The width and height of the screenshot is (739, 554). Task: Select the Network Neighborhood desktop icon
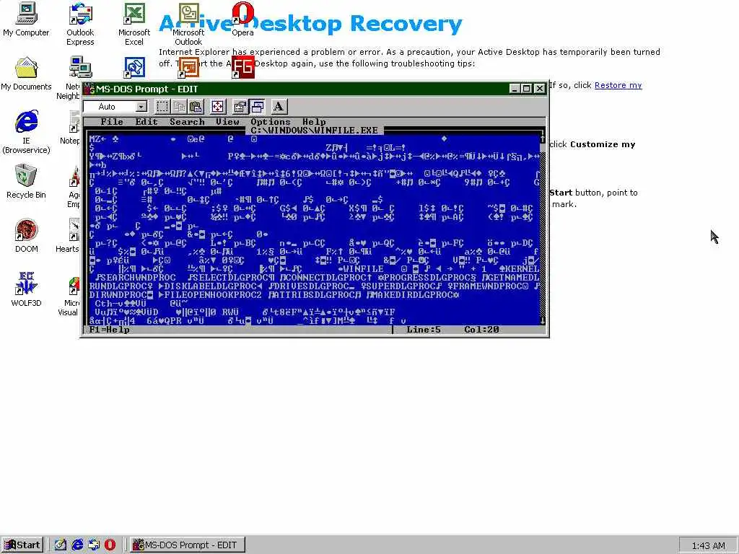coord(75,78)
